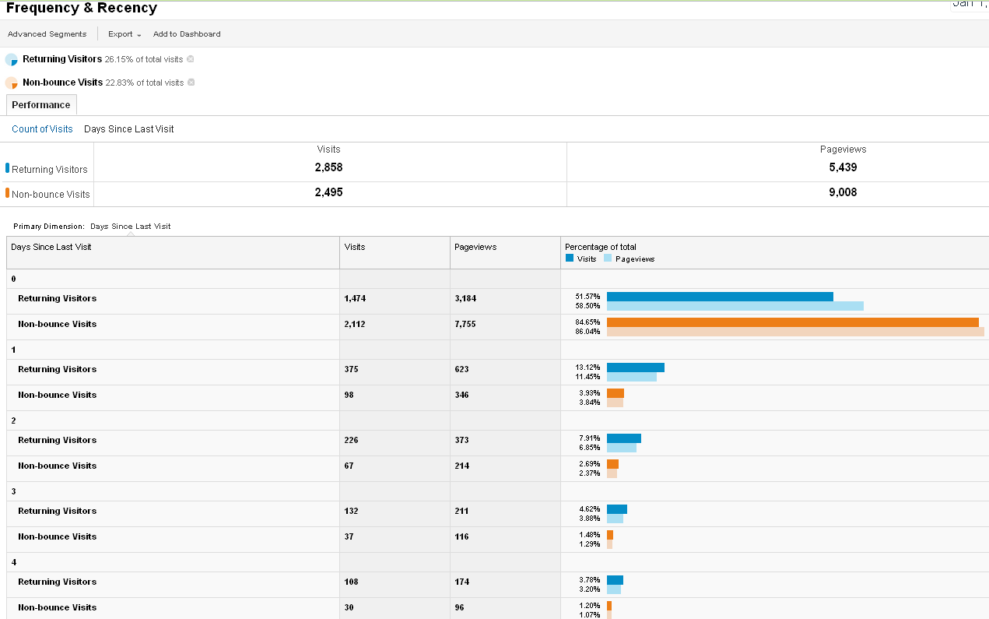Image resolution: width=989 pixels, height=619 pixels.
Task: Switch to Count of Visits view
Action: (x=42, y=129)
